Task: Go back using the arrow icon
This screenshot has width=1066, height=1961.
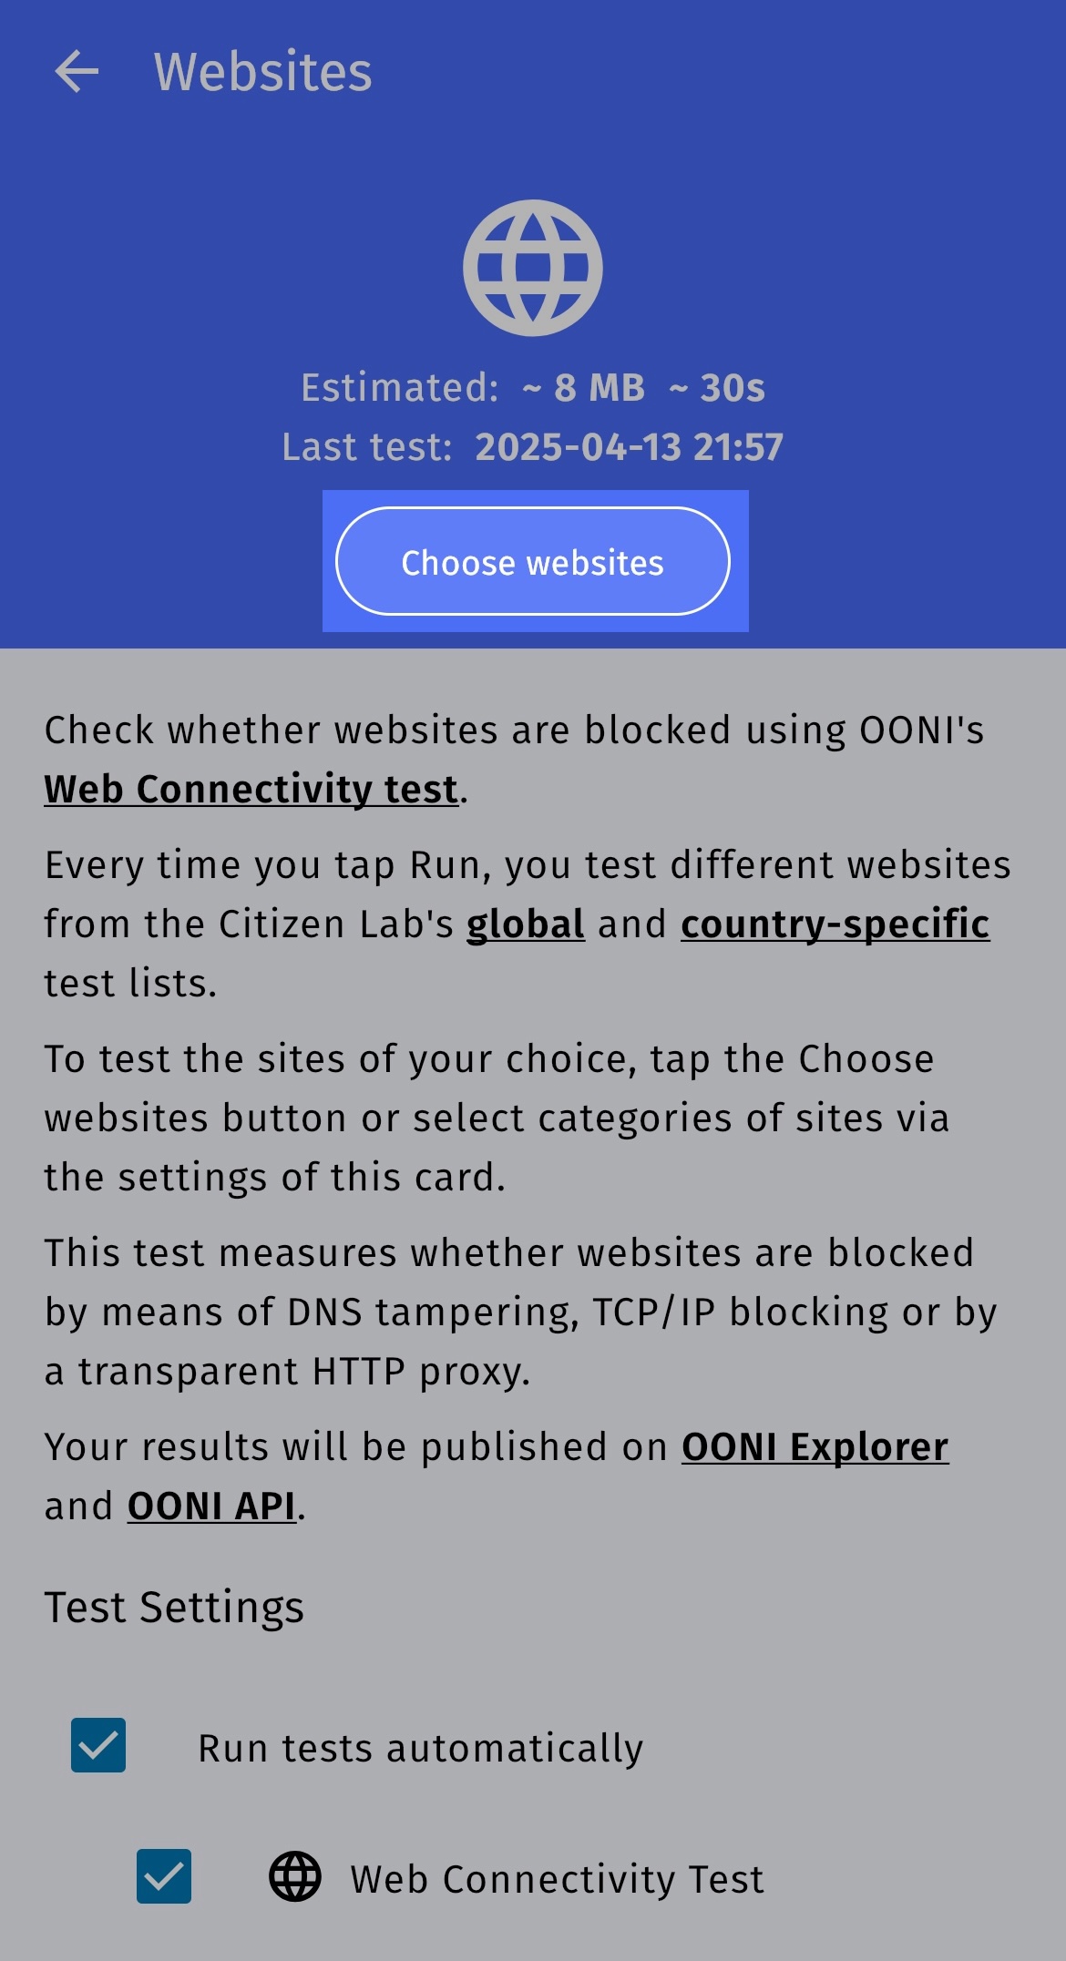Action: click(x=77, y=72)
